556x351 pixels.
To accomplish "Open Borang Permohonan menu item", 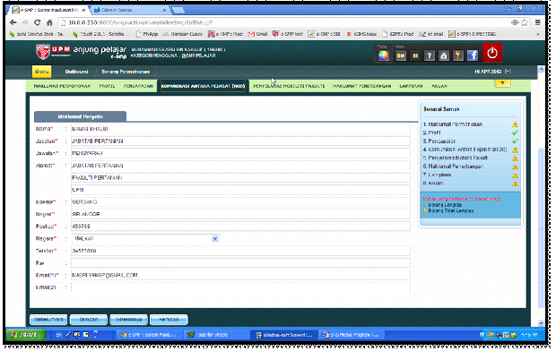I will pyautogui.click(x=126, y=72).
